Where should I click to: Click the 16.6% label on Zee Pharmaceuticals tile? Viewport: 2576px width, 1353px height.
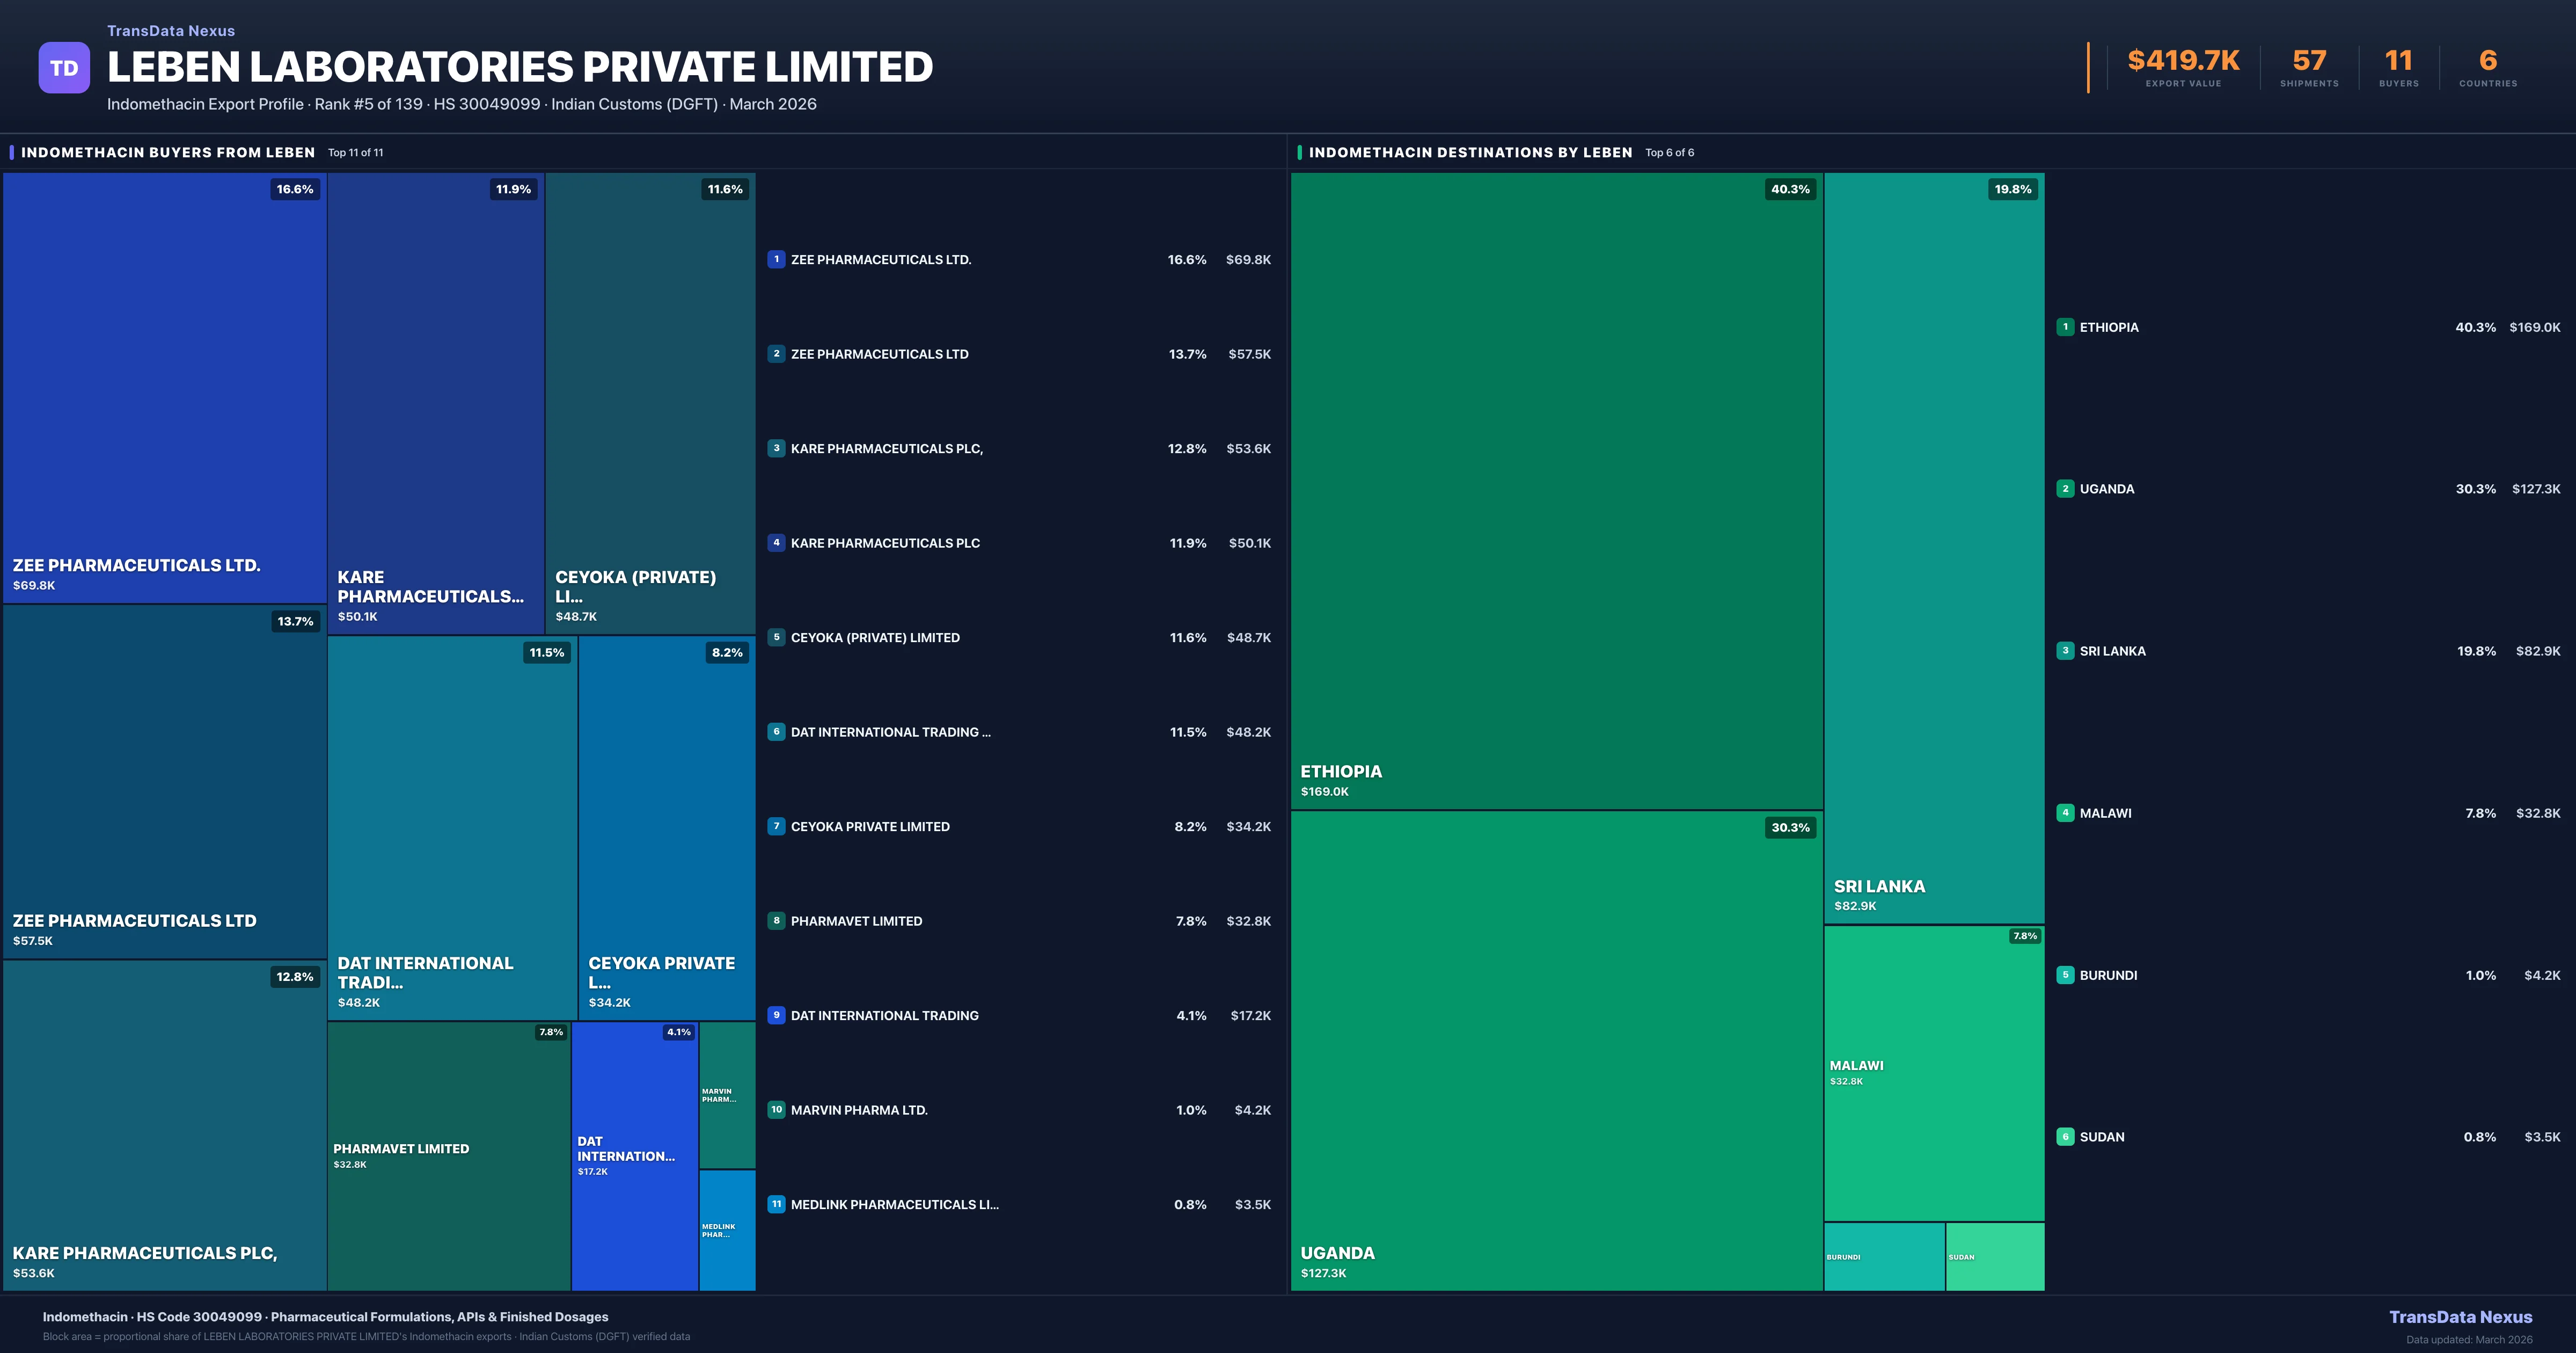tap(295, 189)
